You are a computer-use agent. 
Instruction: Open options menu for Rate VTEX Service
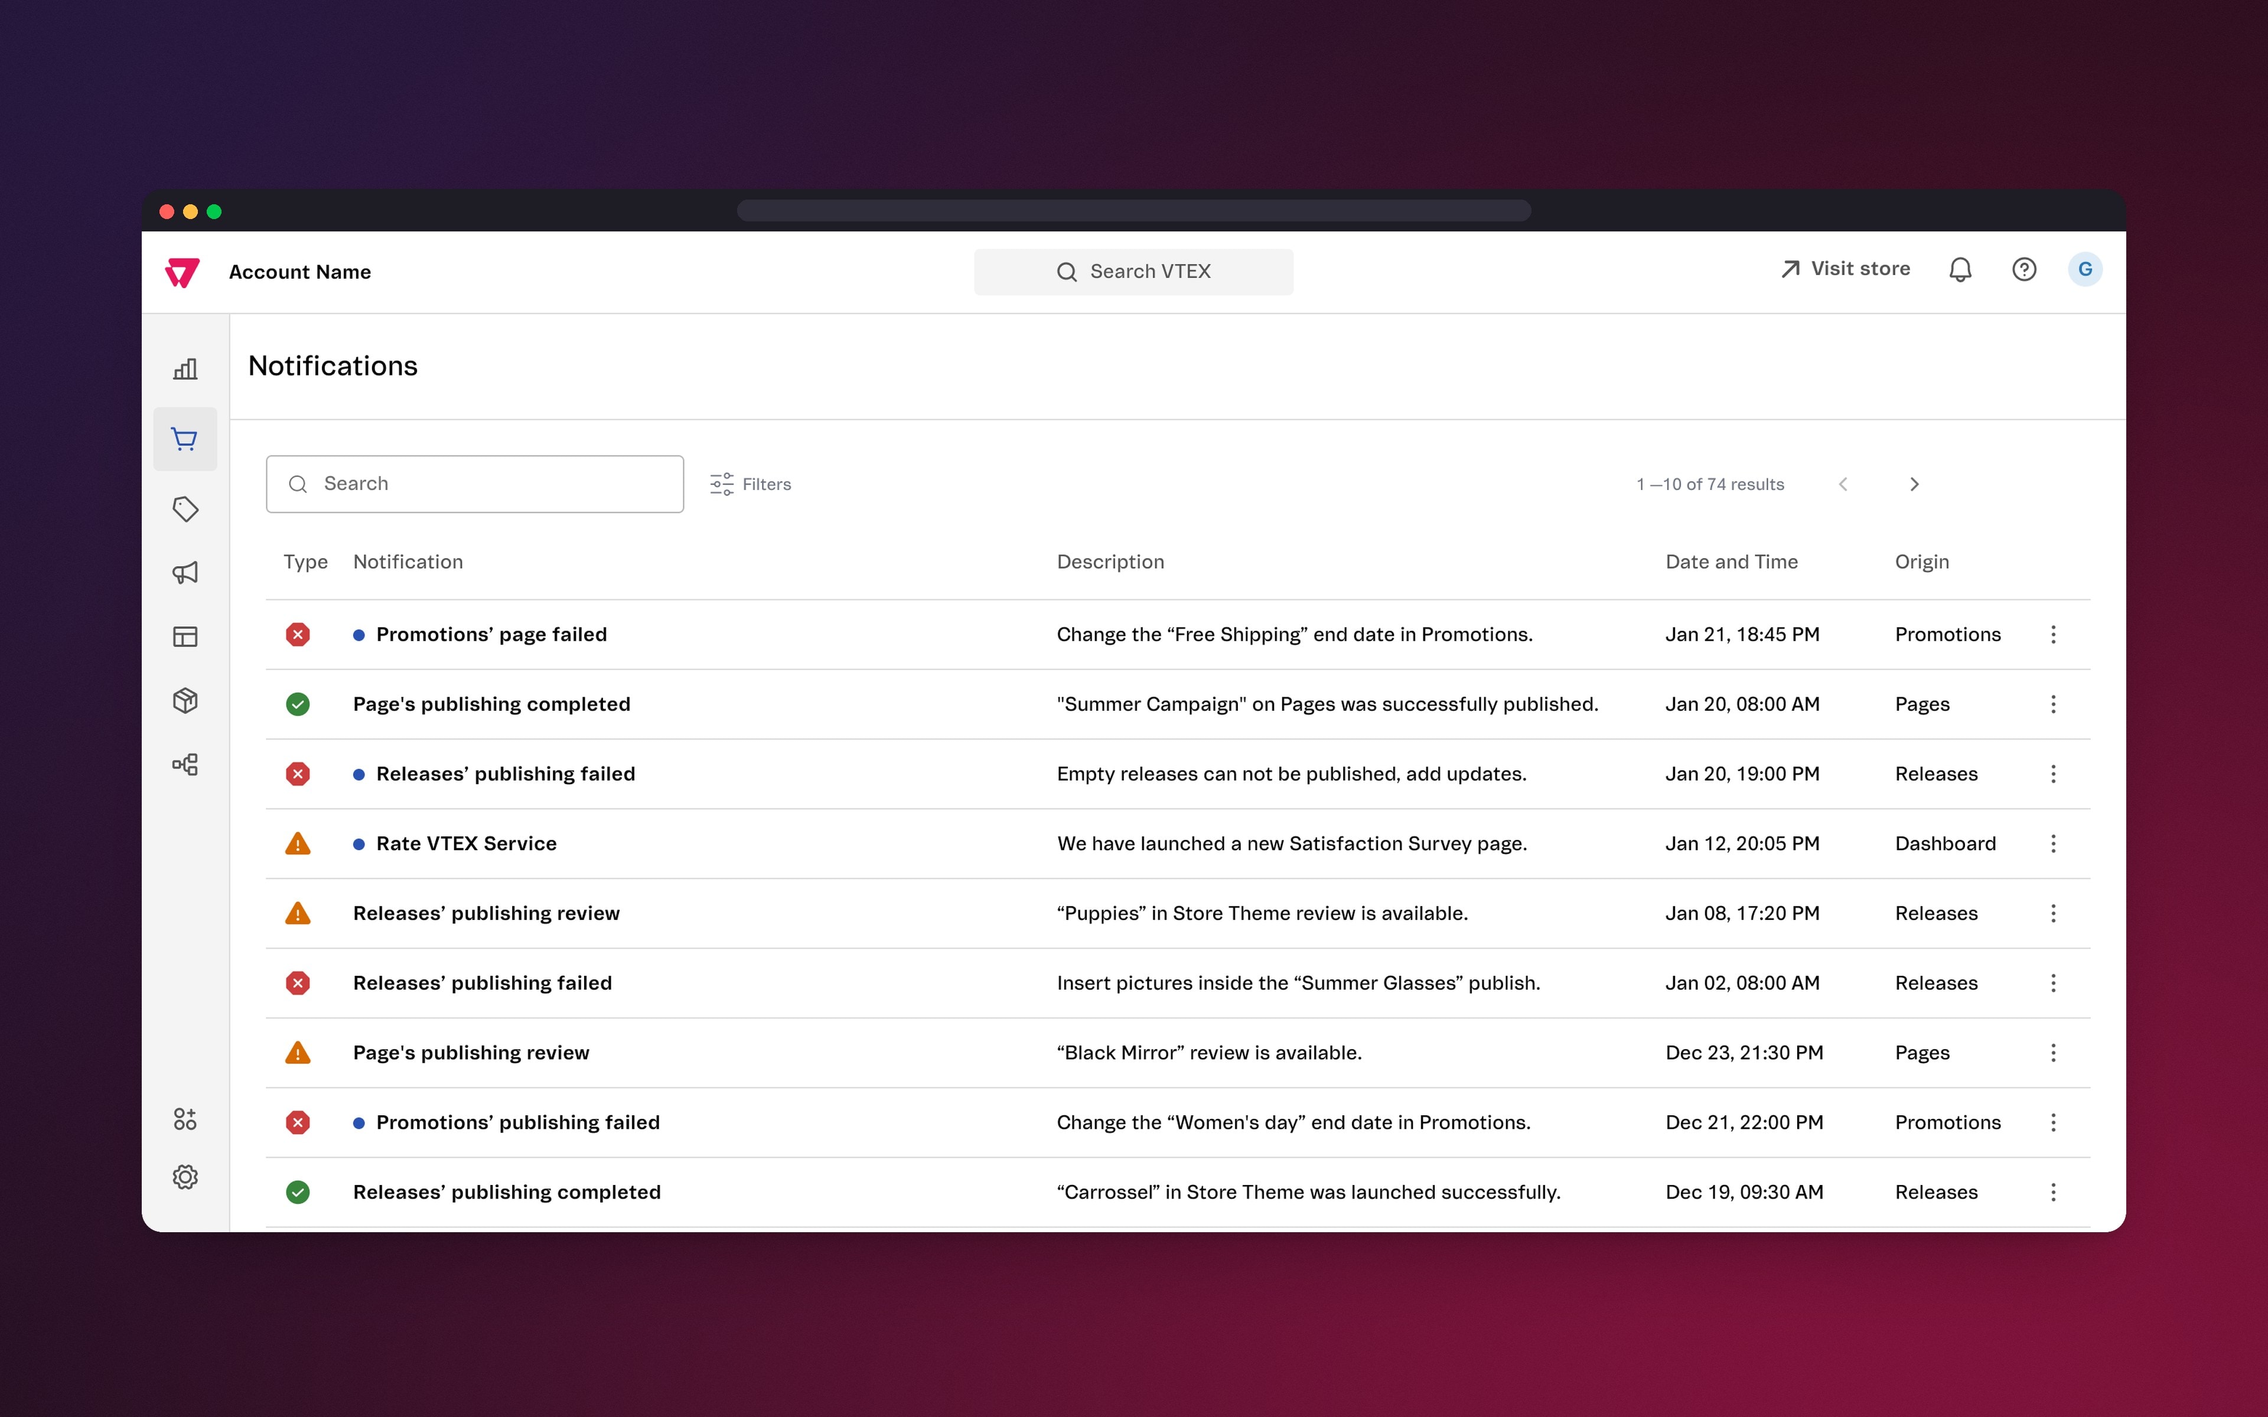click(2054, 844)
